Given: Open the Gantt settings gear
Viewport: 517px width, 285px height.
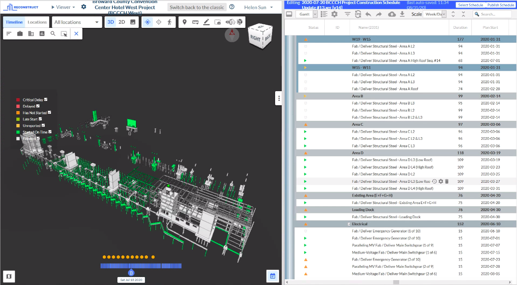Looking at the screenshot, I should tap(334, 14).
